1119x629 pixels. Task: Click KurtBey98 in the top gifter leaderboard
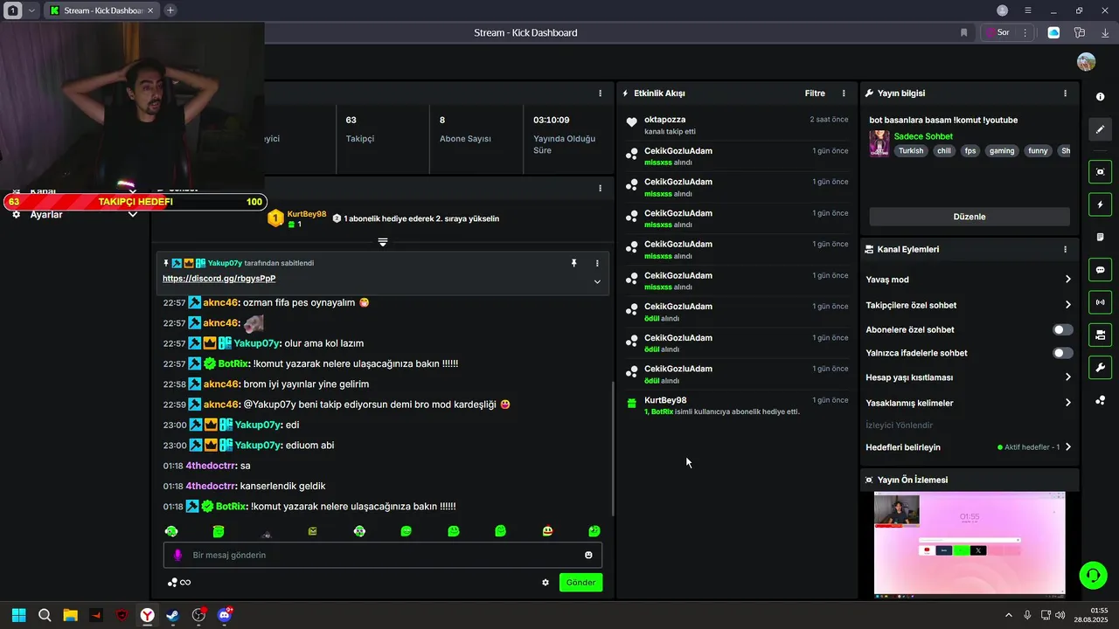[307, 214]
